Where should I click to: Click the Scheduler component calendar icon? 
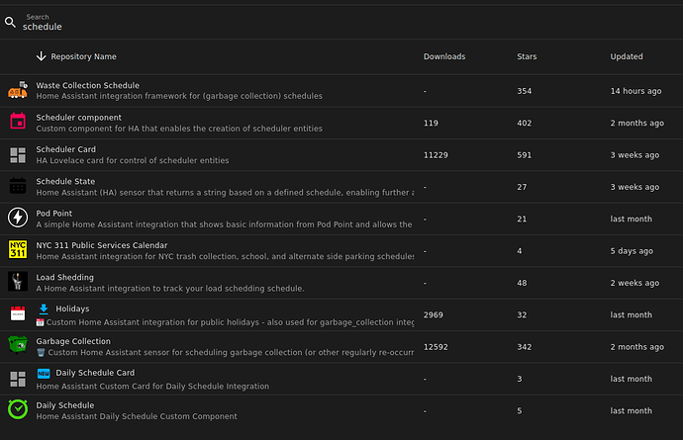[x=18, y=123]
